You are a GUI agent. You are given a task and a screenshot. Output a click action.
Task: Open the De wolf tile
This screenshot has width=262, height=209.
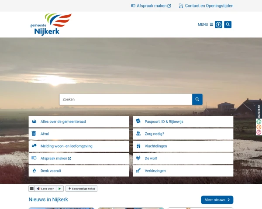(183, 158)
